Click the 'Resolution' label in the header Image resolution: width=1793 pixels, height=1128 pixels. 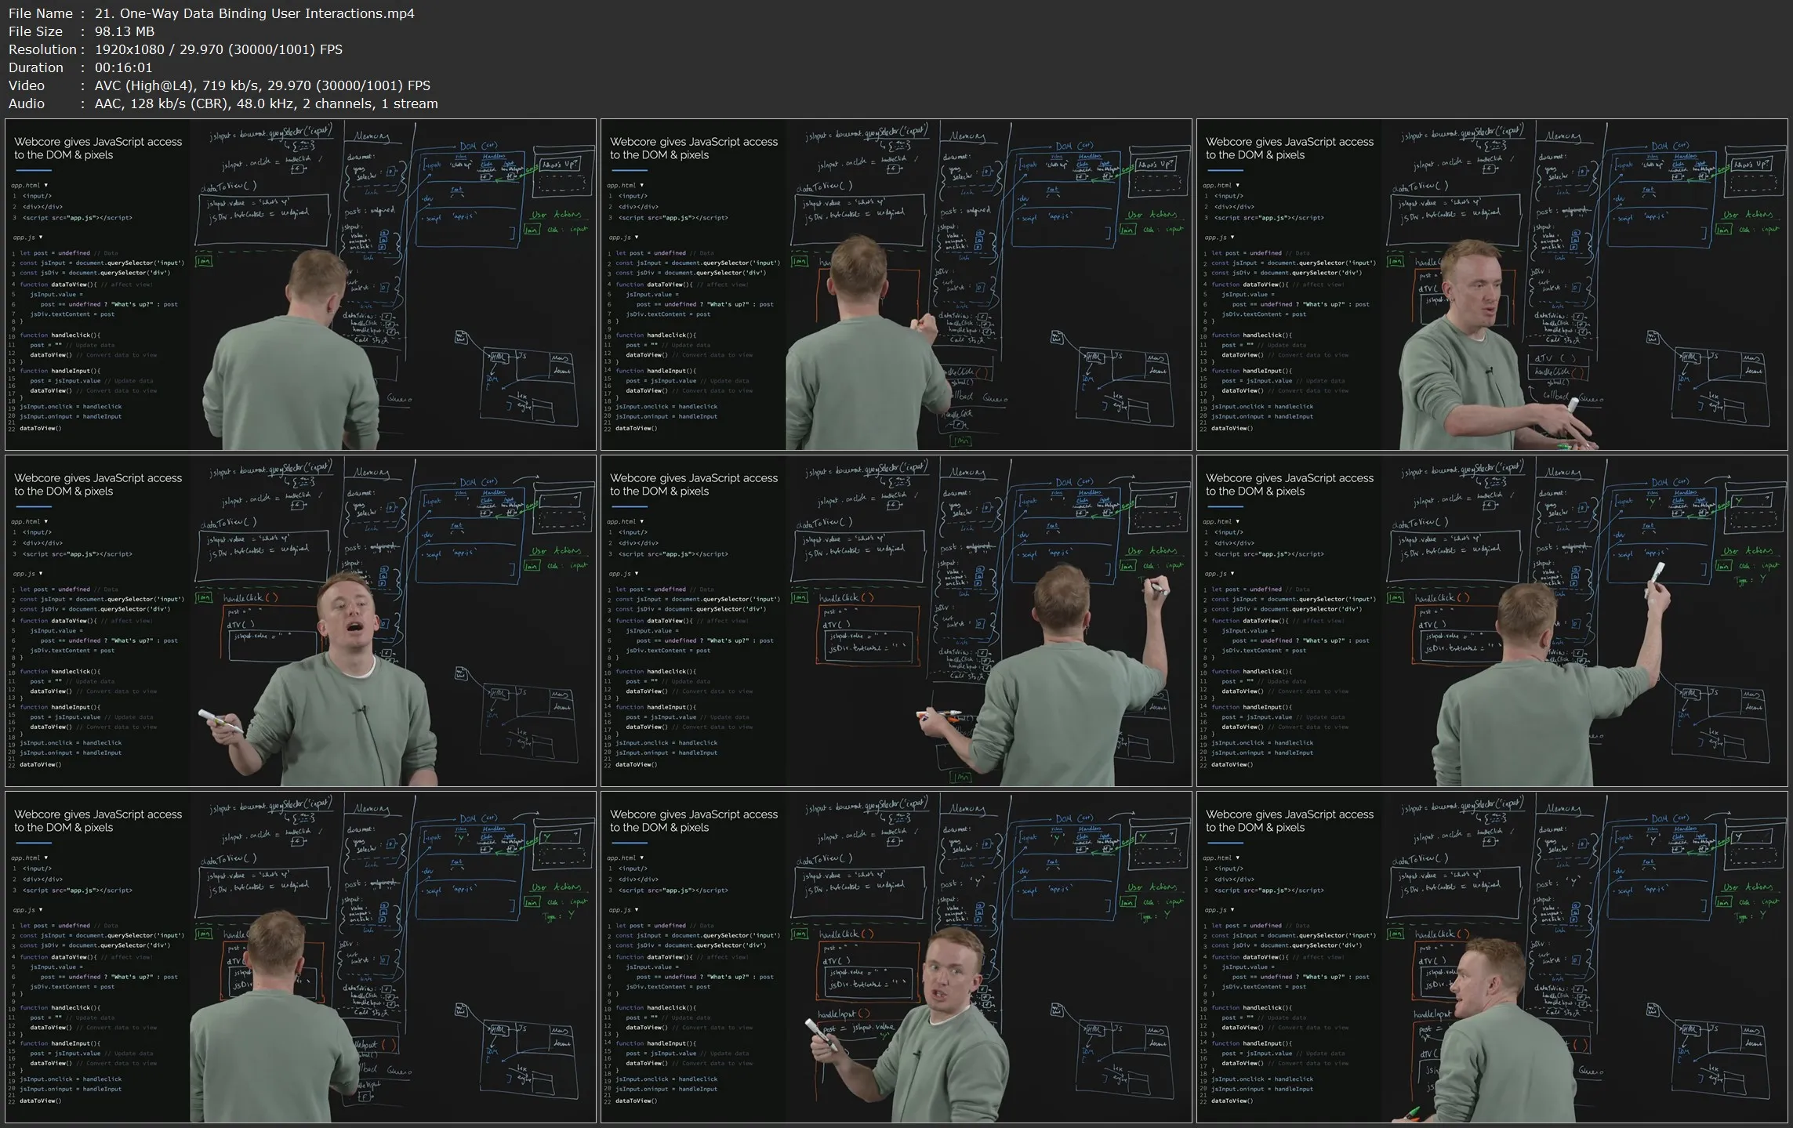[42, 49]
